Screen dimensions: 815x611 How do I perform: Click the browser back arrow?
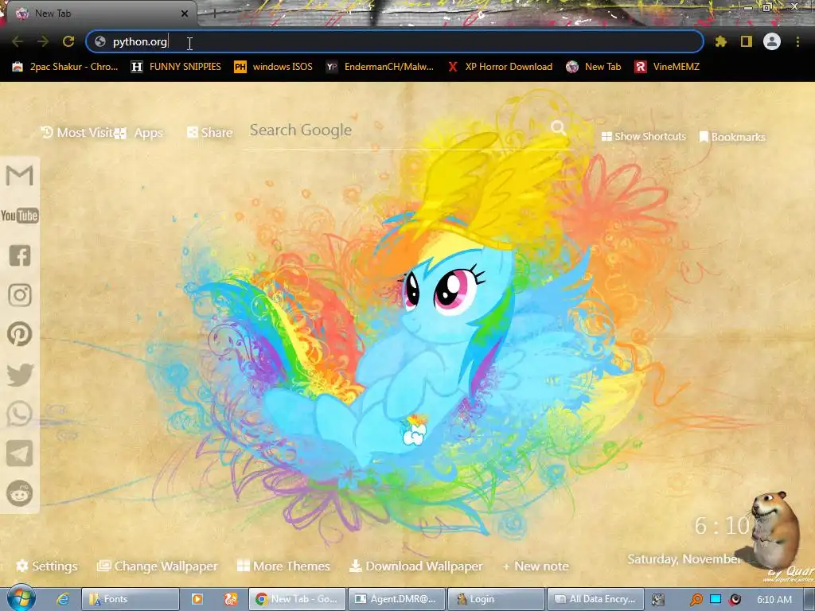pyautogui.click(x=18, y=41)
